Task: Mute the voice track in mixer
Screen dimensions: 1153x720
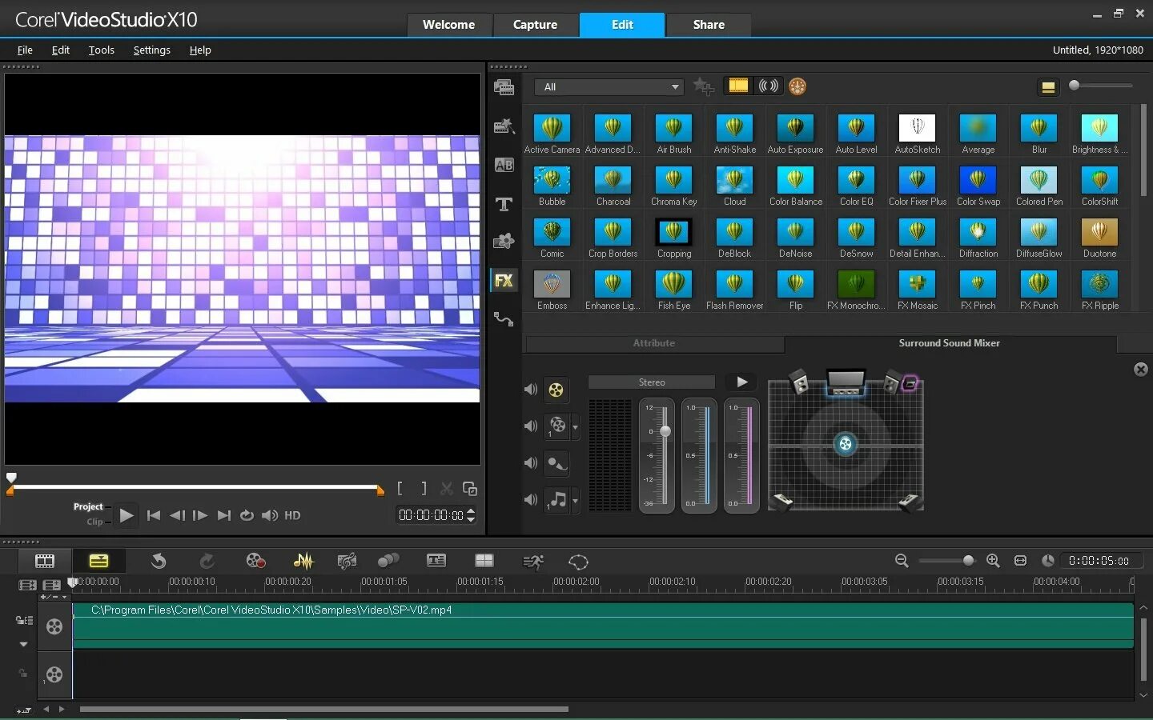Action: pyautogui.click(x=531, y=462)
